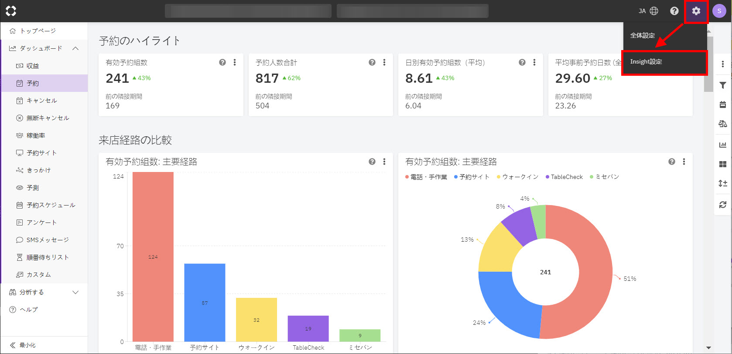
Task: Click the filter funnel icon in right toolbar
Action: (x=722, y=85)
